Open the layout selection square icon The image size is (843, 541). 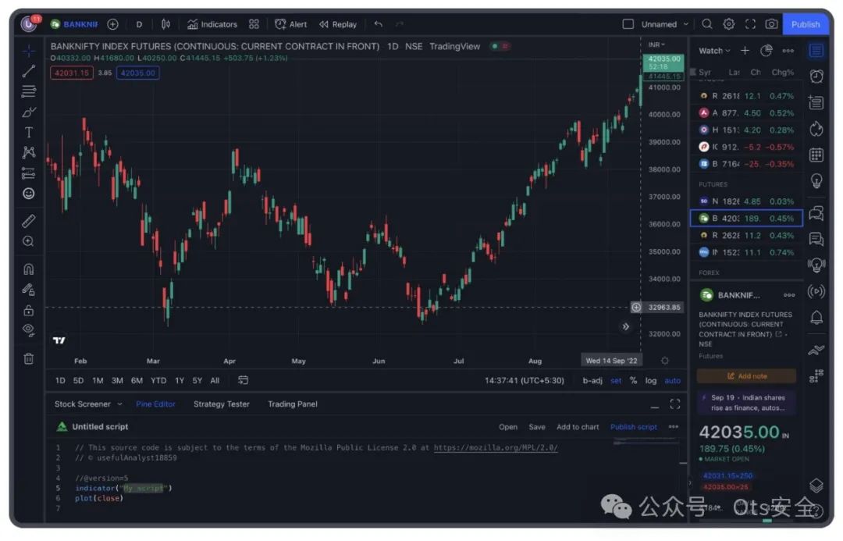tap(628, 24)
